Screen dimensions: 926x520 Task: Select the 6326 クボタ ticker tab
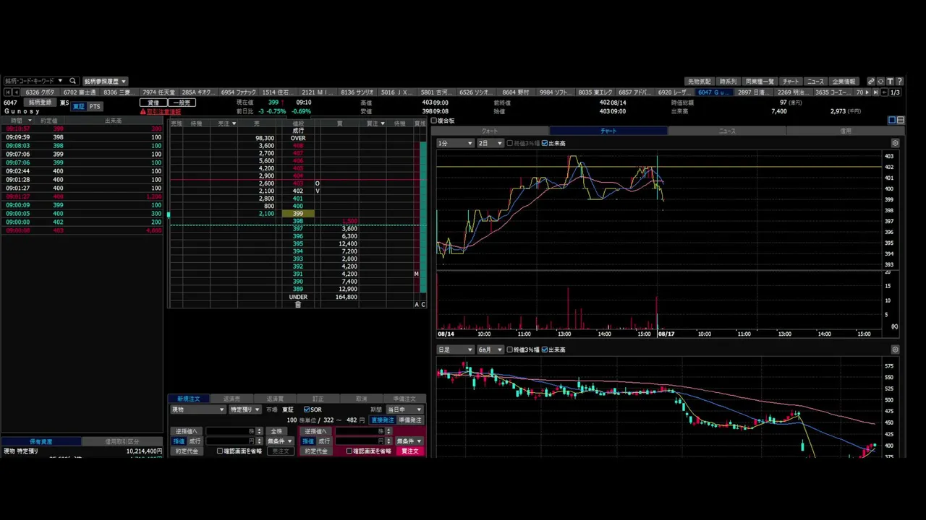click(x=40, y=92)
